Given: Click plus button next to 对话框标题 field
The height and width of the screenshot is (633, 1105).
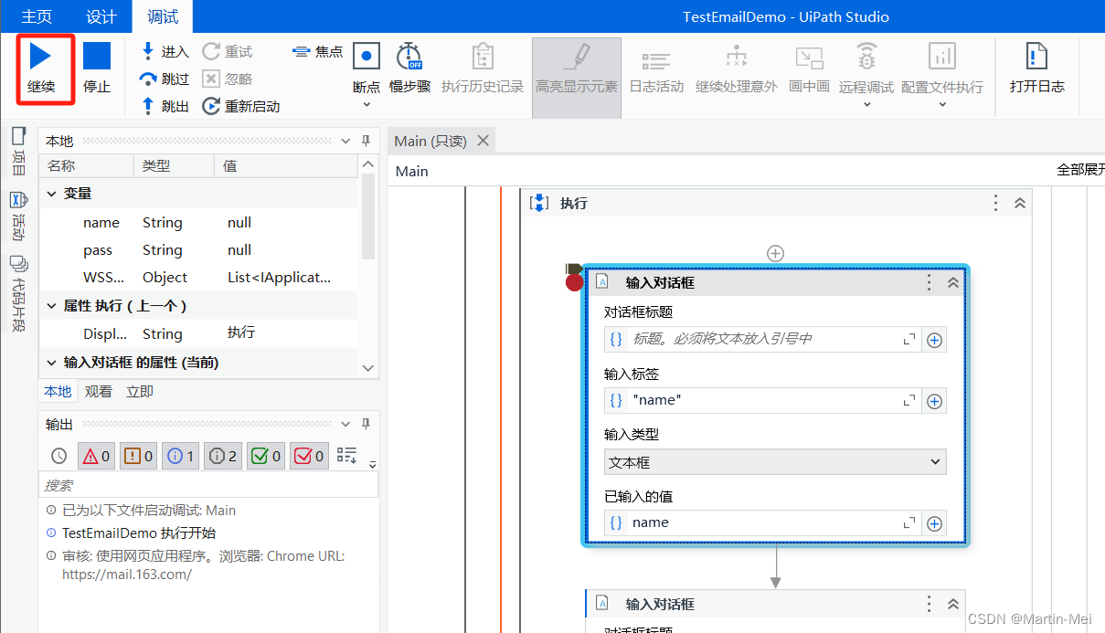Looking at the screenshot, I should [x=934, y=340].
